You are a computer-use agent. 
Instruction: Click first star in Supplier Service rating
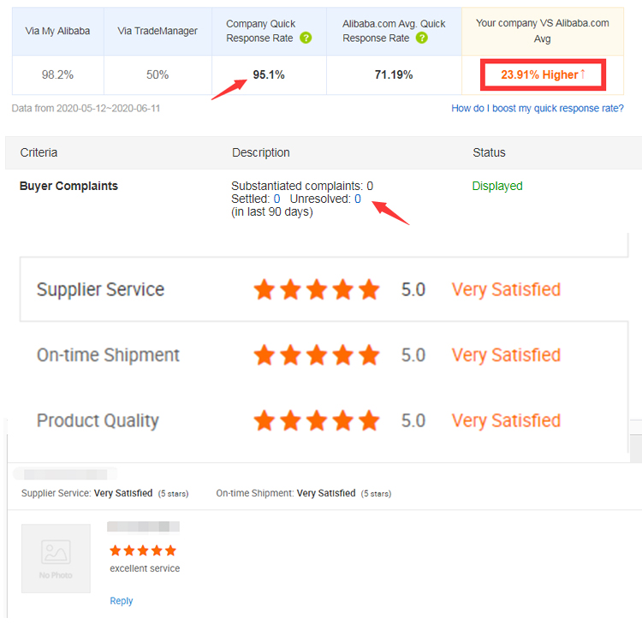tap(265, 289)
